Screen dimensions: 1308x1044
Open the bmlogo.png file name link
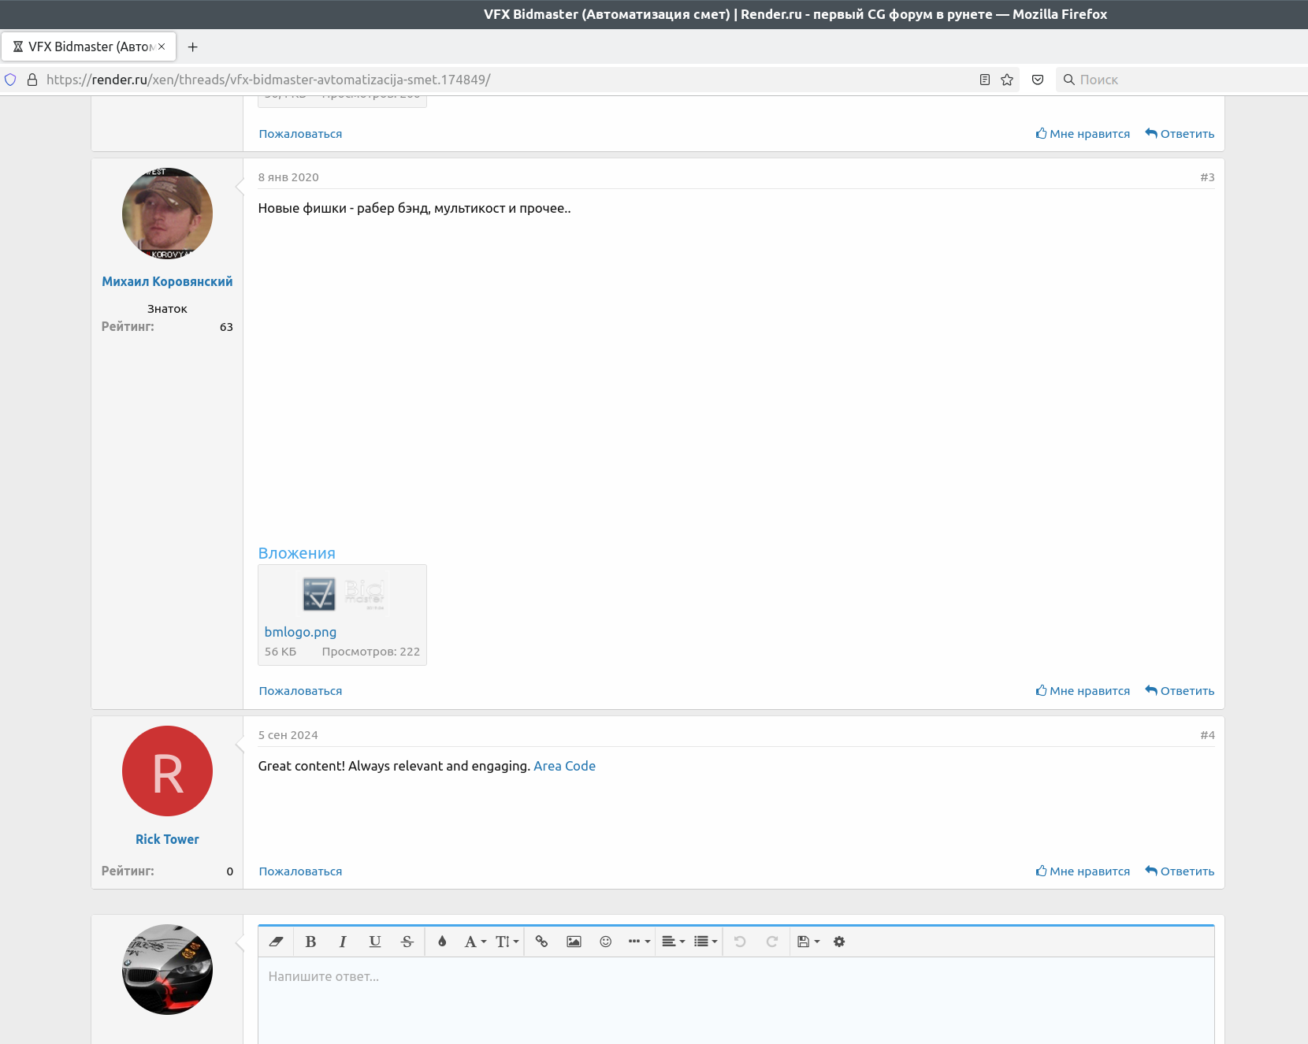coord(300,632)
